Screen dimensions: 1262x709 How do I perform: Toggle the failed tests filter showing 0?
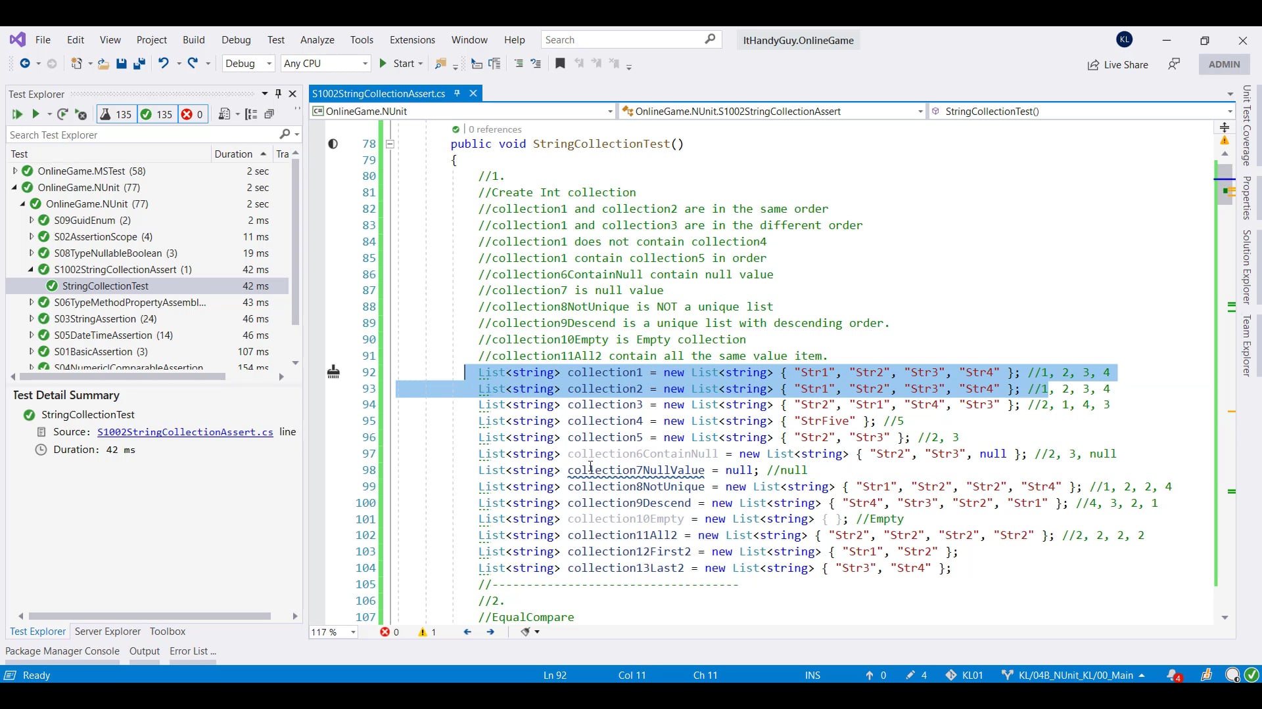pos(192,114)
